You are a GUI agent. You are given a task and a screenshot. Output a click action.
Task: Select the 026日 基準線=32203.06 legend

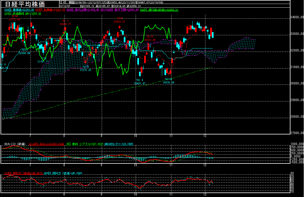(x=19, y=10)
